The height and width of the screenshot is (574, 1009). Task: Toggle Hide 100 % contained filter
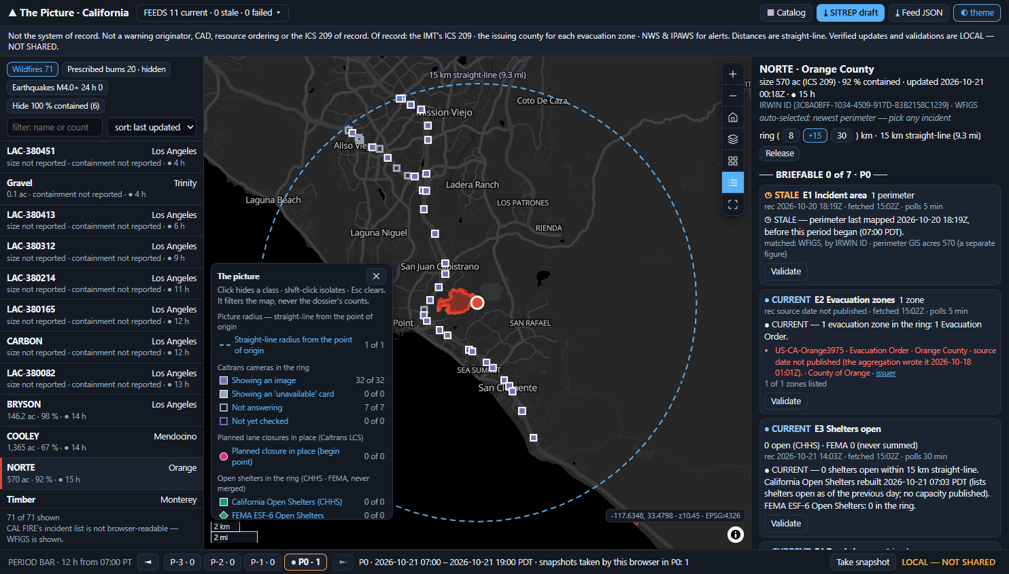click(x=56, y=106)
